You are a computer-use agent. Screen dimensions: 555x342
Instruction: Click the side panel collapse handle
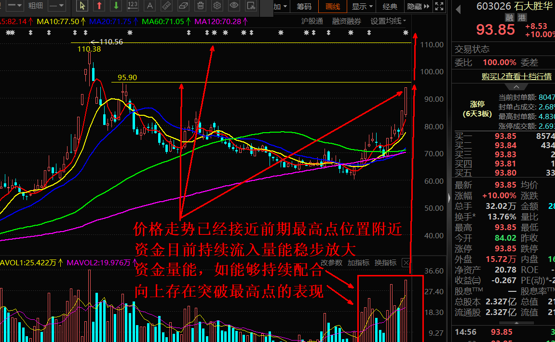click(x=449, y=197)
